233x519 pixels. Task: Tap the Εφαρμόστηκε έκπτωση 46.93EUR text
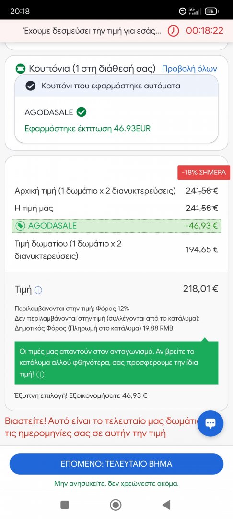pos(87,128)
